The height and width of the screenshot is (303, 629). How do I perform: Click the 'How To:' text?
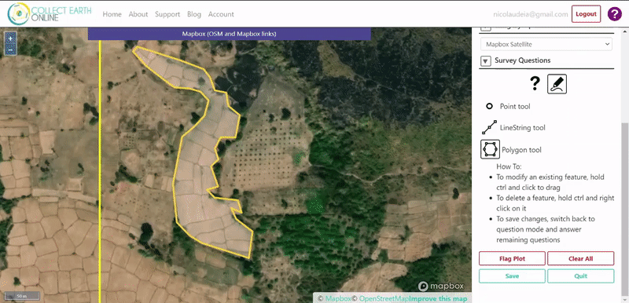pyautogui.click(x=509, y=166)
